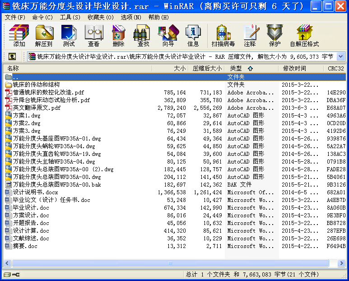Image resolution: width=349 pixels, height=281 pixels.
Task: Expand the archive path dropdown arrow
Action: [340, 56]
